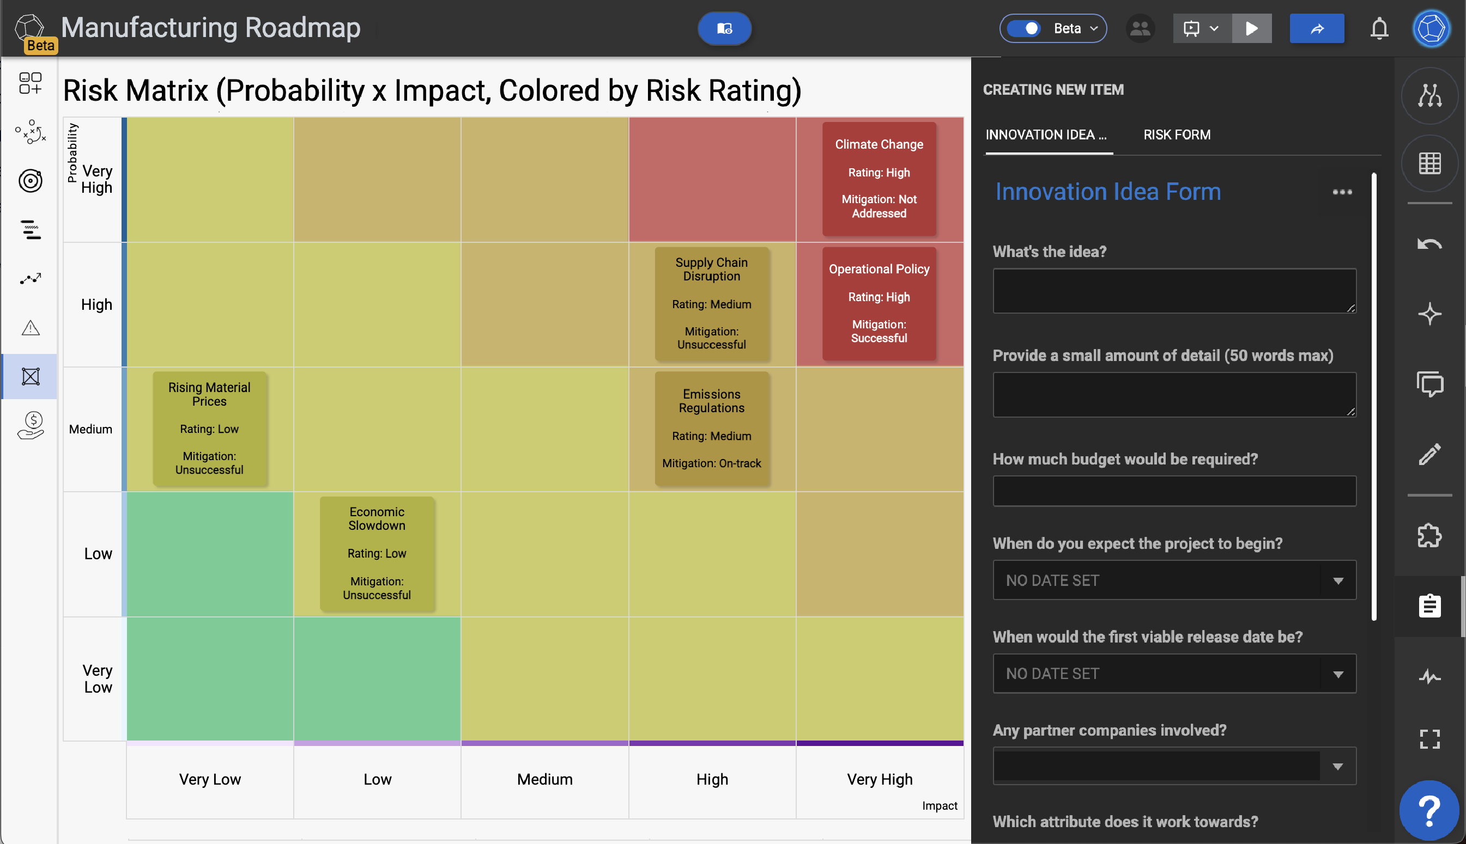Open the table grid view icon
Screen dimensions: 1466x844
point(1429,163)
